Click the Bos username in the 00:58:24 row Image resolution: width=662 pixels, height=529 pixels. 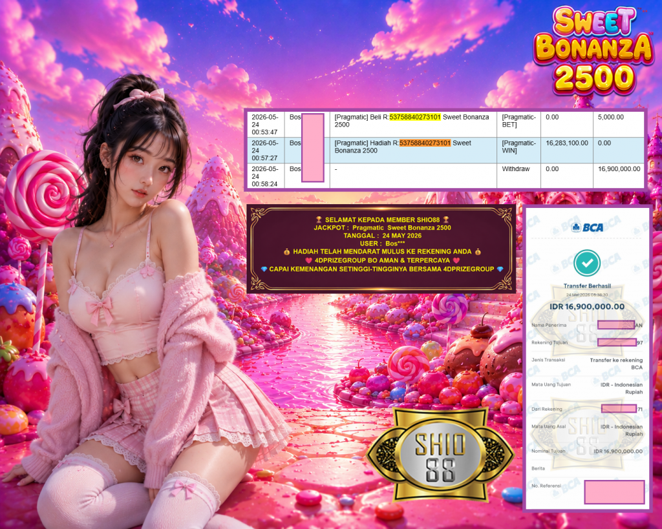point(295,169)
